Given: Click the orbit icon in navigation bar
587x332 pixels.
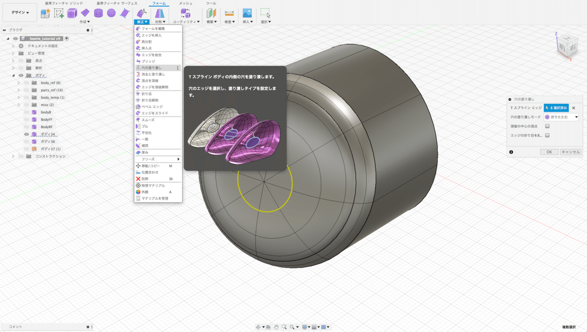Looking at the screenshot, I should coord(259,327).
